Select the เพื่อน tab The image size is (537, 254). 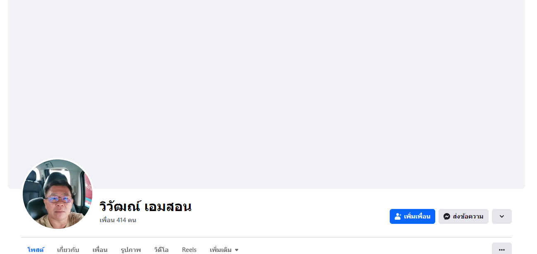pos(100,249)
